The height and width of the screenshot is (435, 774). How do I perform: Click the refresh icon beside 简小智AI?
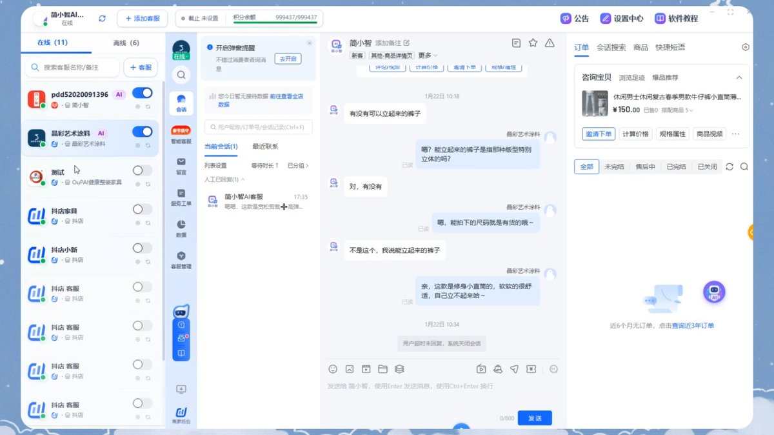(102, 18)
